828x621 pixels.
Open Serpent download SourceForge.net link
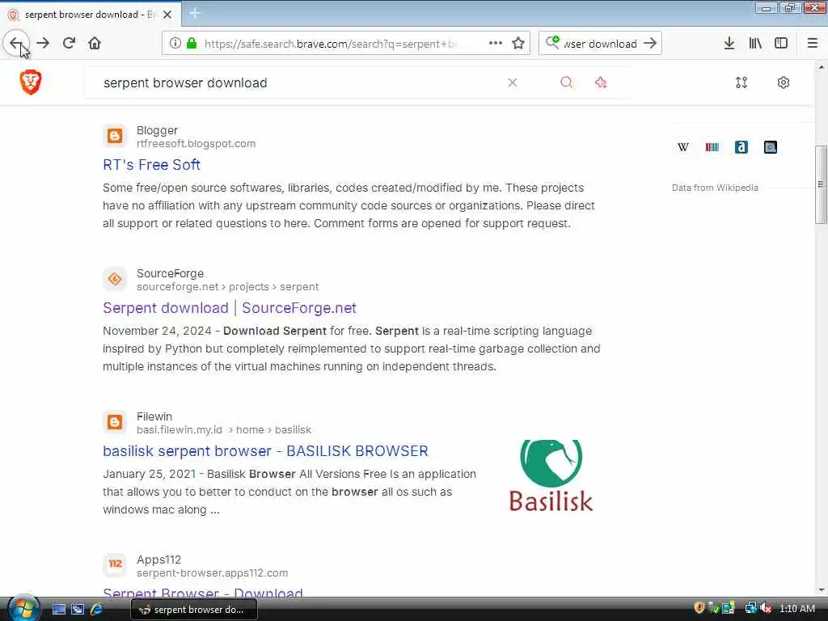[229, 308]
